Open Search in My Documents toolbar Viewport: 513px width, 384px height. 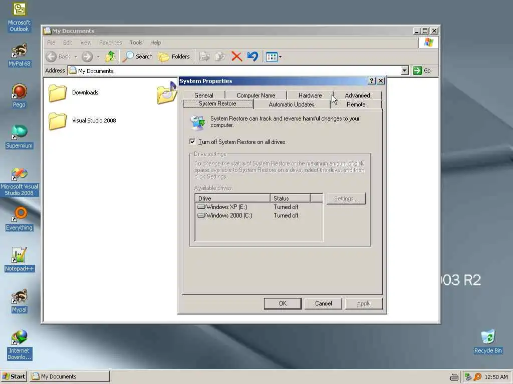click(137, 57)
